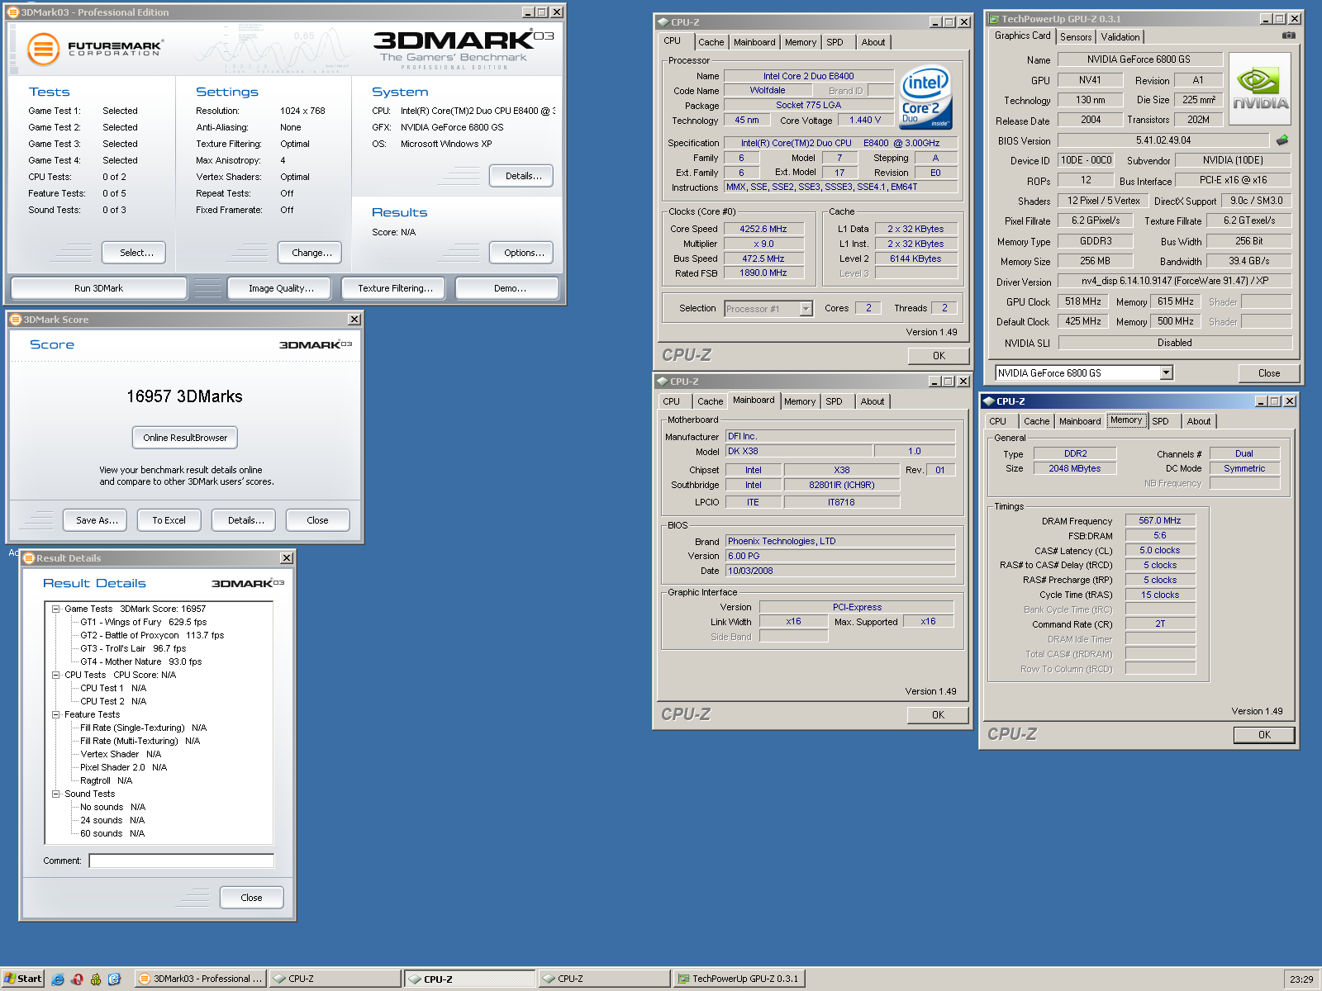This screenshot has width=1322, height=991.
Task: Switch to Cache tab in top CPU-Z window
Action: [x=711, y=42]
